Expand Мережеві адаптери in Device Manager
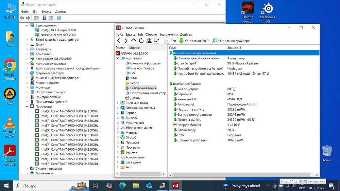This screenshot has width=340, height=191. [27, 73]
